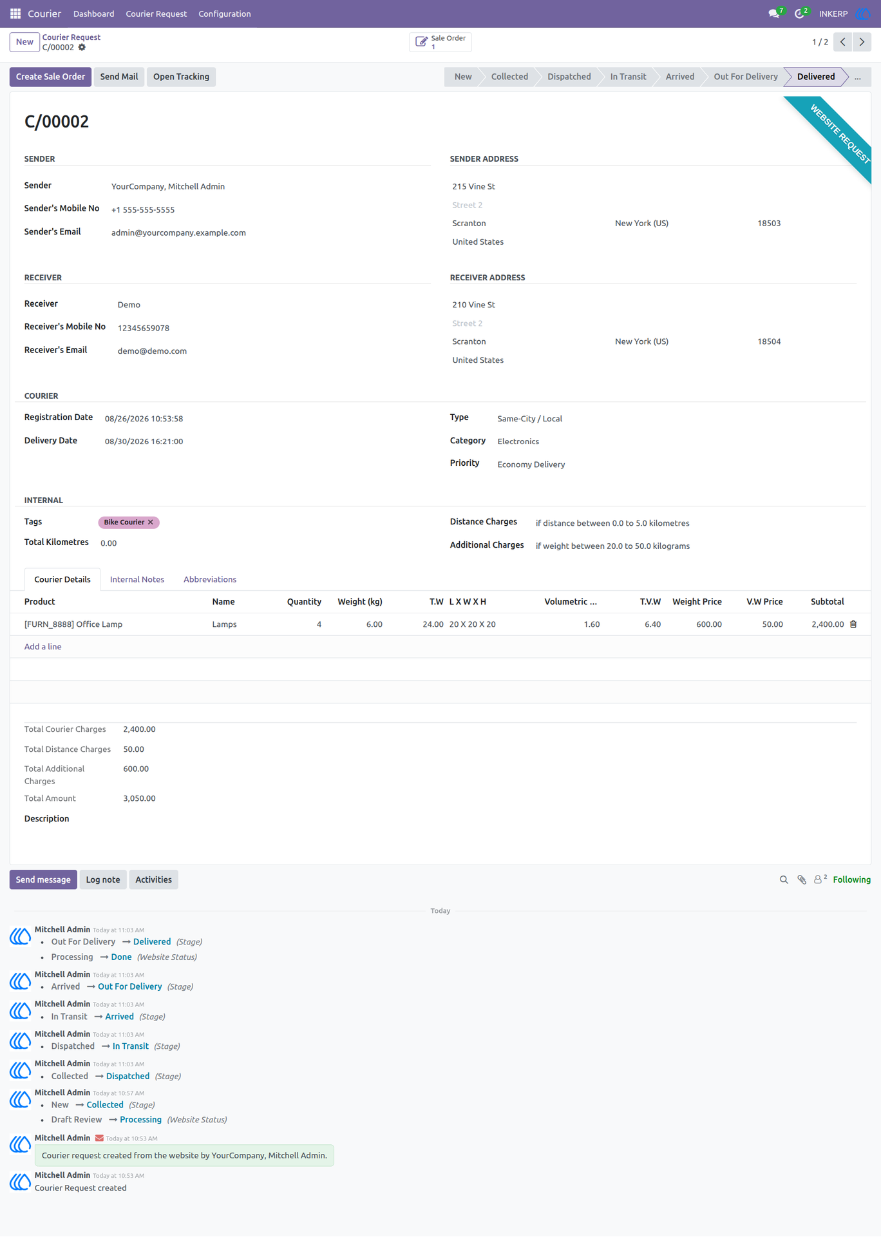Open the Dashboard menu
The height and width of the screenshot is (1237, 881).
coord(93,14)
